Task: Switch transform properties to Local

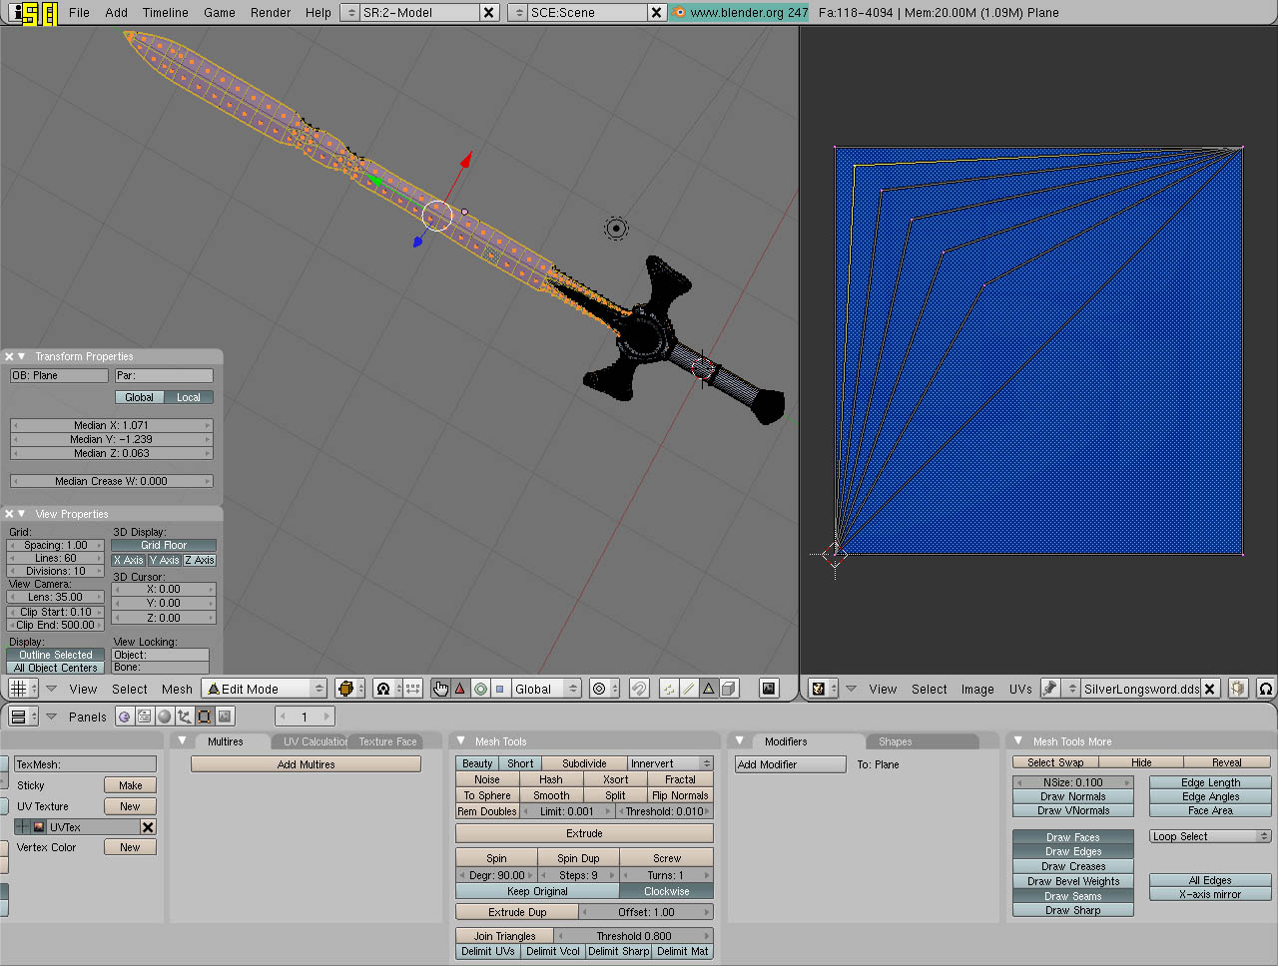Action: [x=189, y=397]
